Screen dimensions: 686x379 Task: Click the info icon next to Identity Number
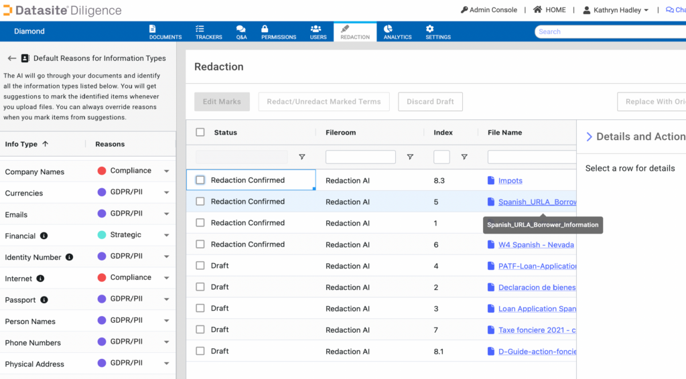click(x=69, y=257)
